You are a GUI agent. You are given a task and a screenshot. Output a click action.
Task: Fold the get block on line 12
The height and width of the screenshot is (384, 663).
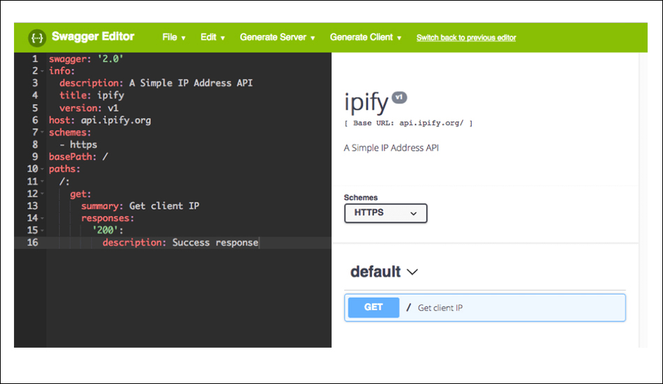tap(43, 193)
